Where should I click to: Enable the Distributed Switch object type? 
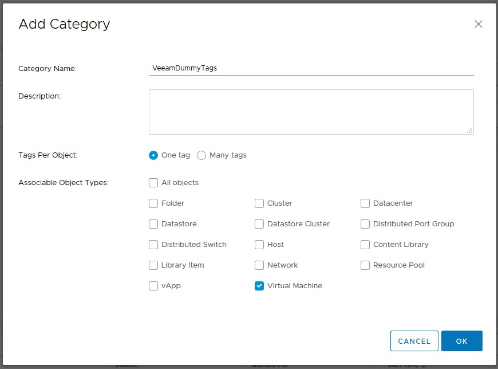pos(153,245)
